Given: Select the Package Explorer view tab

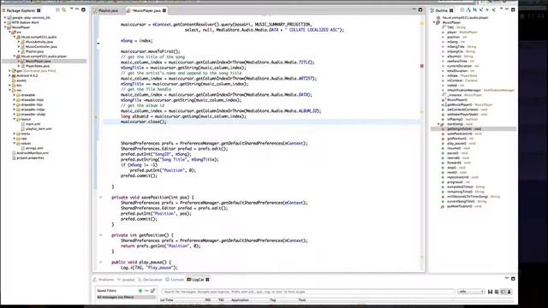Looking at the screenshot, I should click(21, 10).
